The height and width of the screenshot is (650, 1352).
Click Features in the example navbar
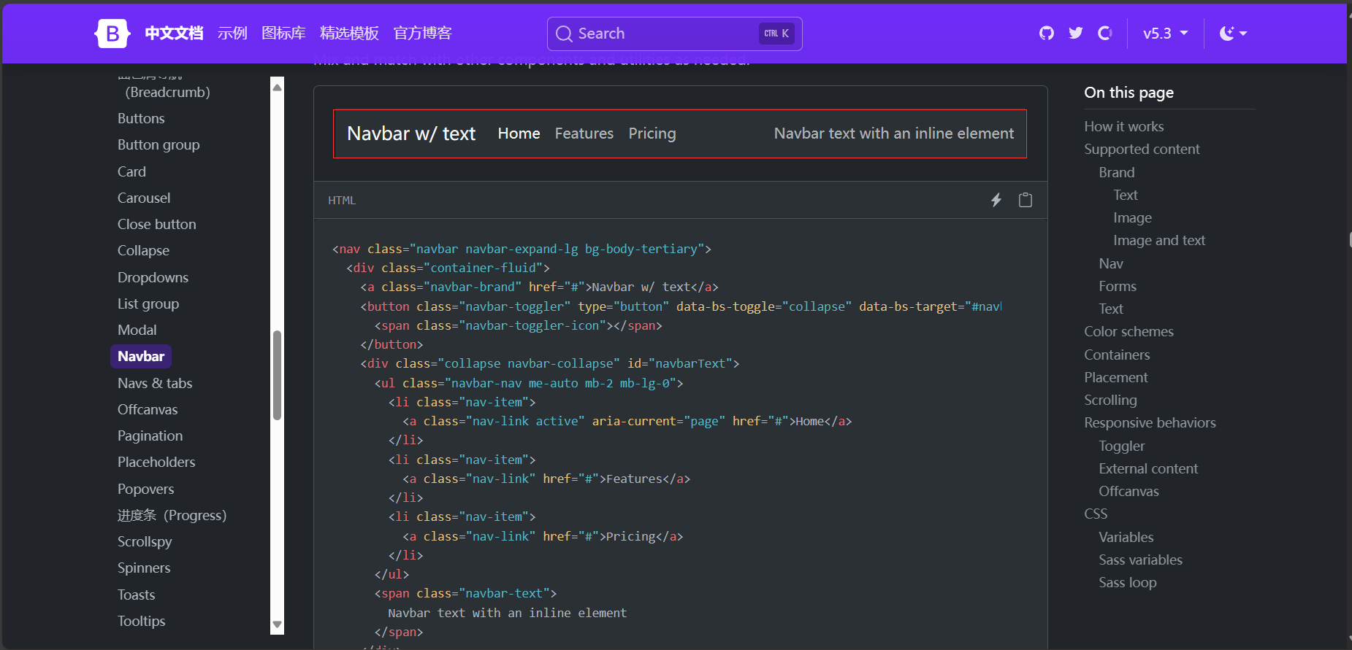tap(584, 134)
